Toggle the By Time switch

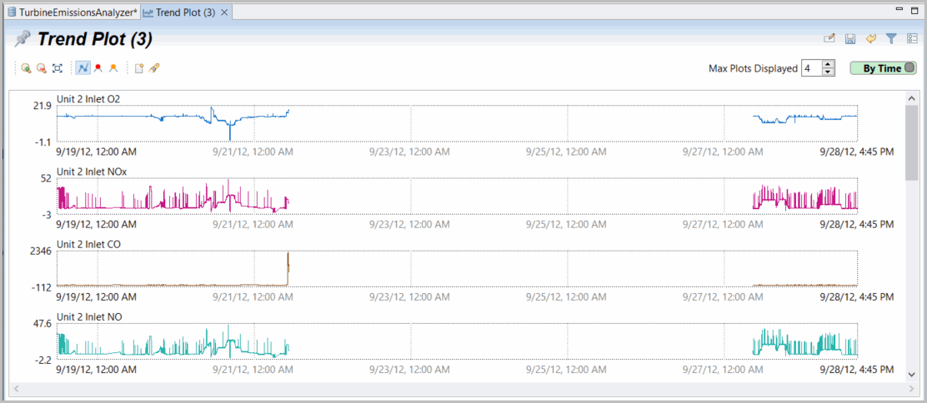point(883,68)
